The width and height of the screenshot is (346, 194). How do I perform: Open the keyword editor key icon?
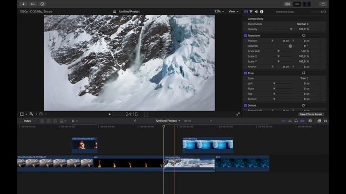tap(32, 4)
